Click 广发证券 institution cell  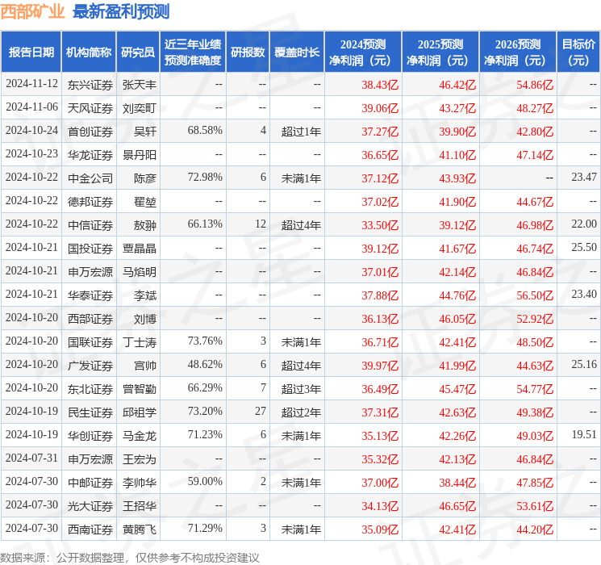[x=90, y=366]
